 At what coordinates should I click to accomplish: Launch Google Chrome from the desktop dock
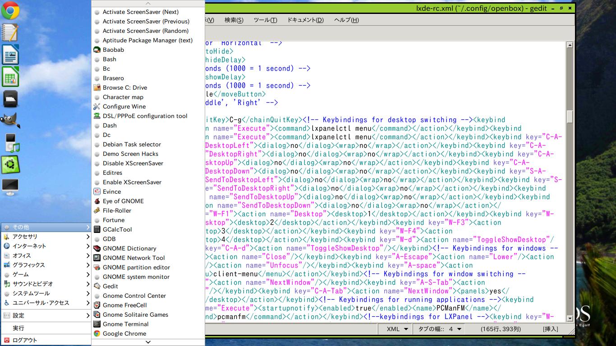pyautogui.click(x=10, y=11)
